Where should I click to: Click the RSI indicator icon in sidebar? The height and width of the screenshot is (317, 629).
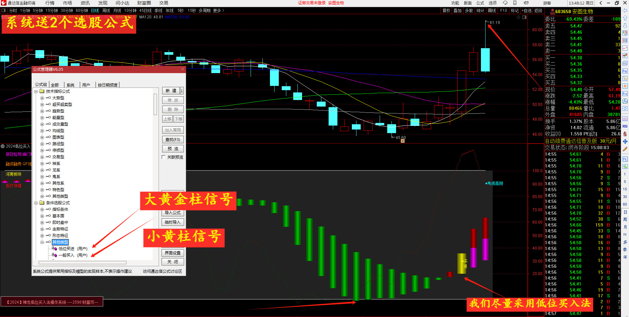(625, 126)
